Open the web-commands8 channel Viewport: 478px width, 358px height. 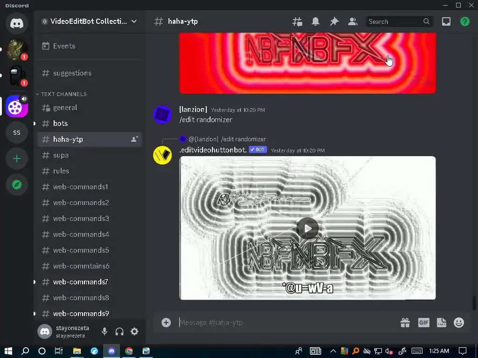point(89,297)
